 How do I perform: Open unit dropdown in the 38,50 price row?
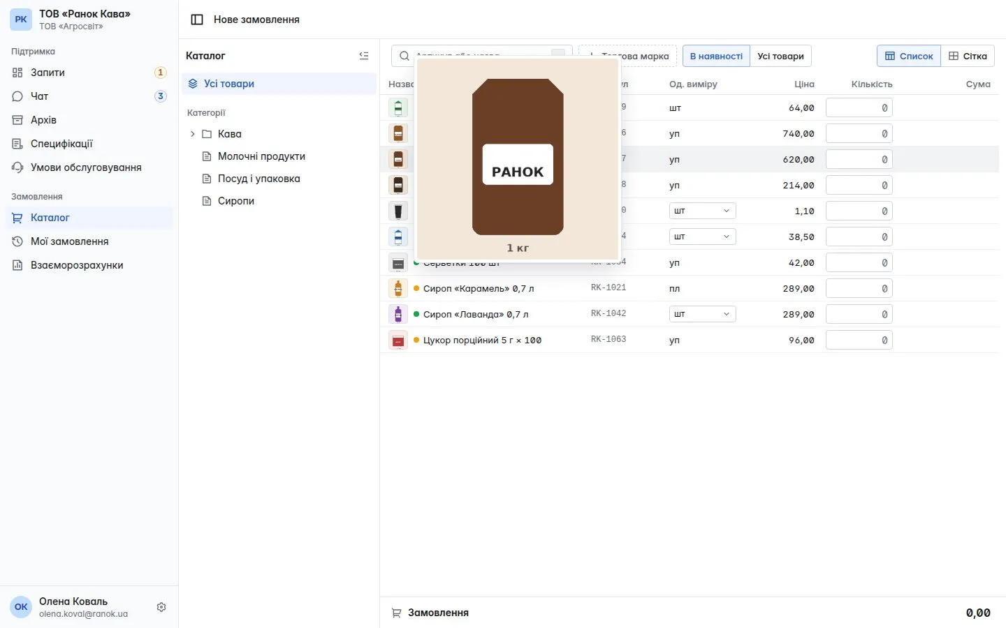(702, 237)
